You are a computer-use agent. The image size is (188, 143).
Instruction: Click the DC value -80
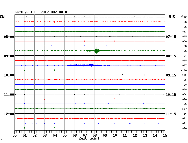[185, 94]
